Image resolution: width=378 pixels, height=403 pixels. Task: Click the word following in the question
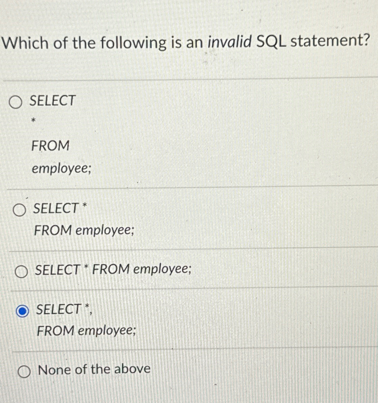pos(133,43)
